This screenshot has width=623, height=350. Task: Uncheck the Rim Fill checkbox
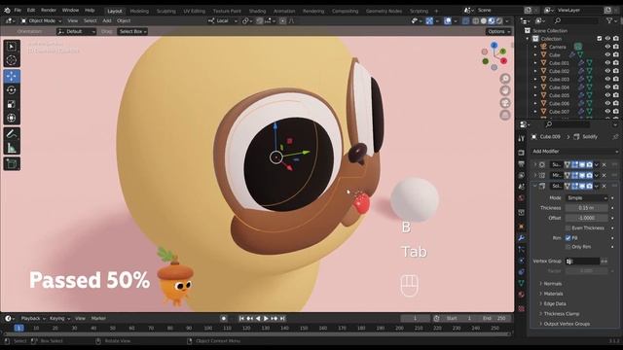pos(568,238)
